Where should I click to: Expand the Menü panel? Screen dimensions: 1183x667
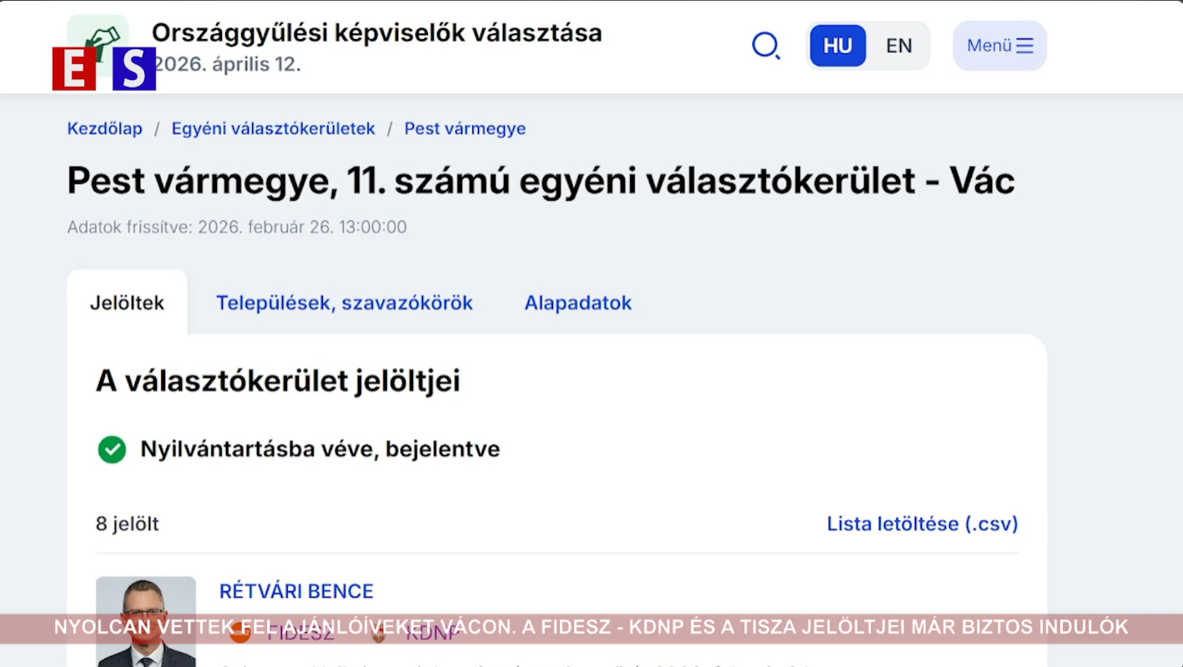pyautogui.click(x=999, y=45)
